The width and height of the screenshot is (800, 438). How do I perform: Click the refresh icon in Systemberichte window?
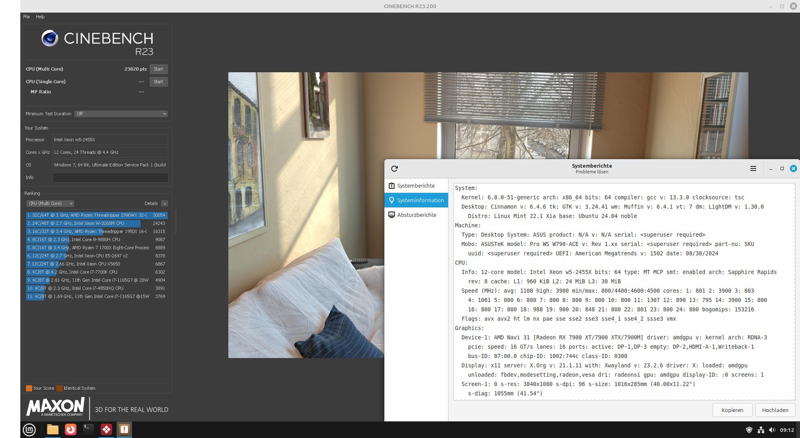pos(395,168)
